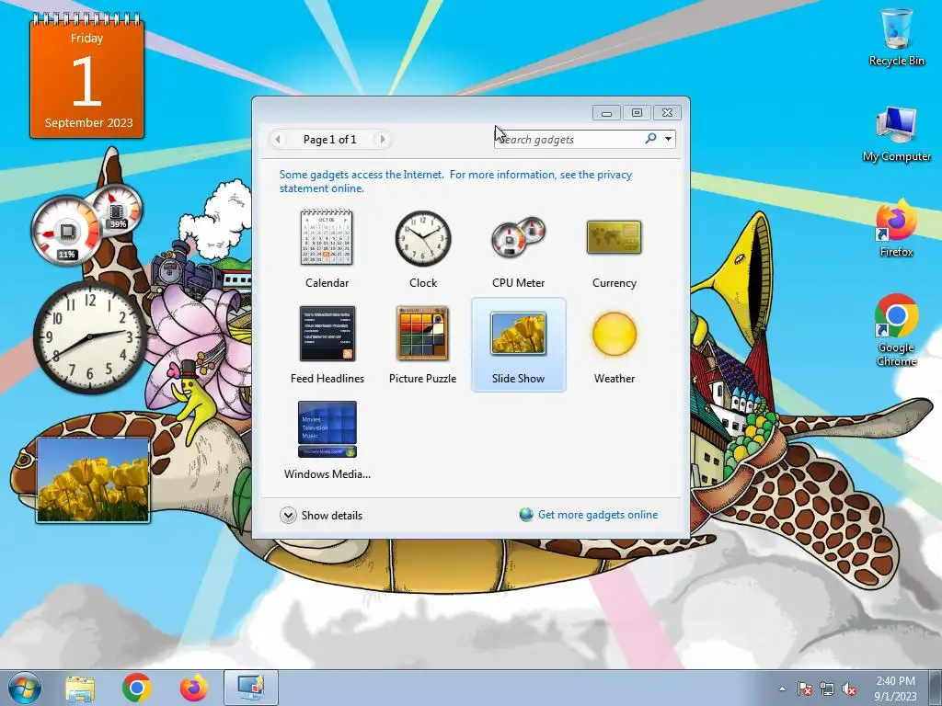
Task: Pick the Currency gadget icon
Action: [x=614, y=237]
